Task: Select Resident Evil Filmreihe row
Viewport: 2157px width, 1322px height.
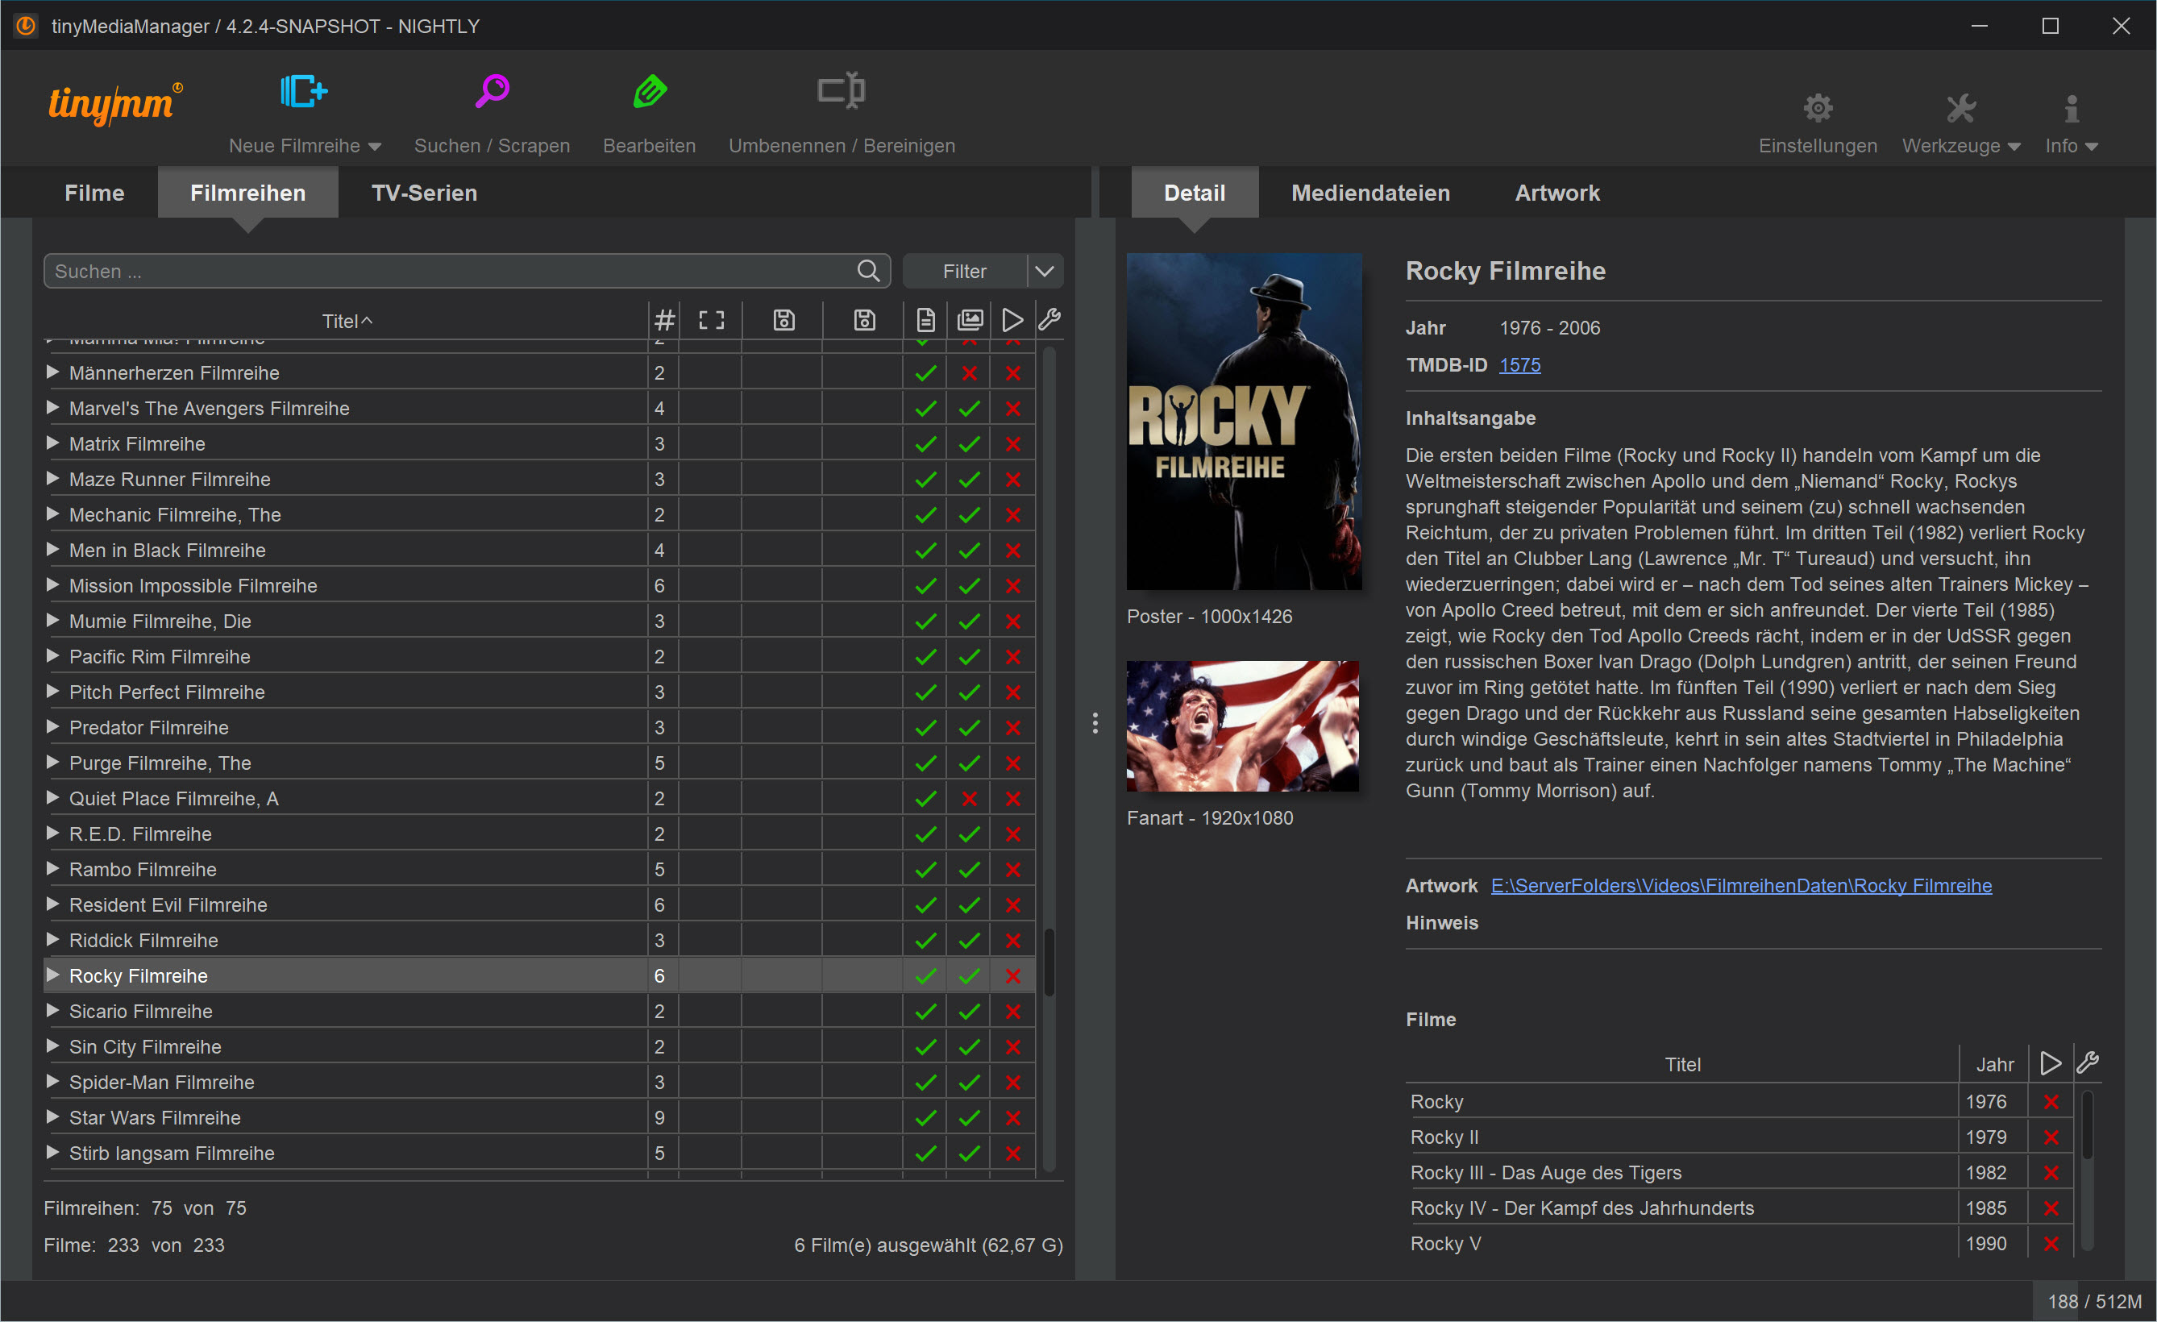Action: [539, 904]
